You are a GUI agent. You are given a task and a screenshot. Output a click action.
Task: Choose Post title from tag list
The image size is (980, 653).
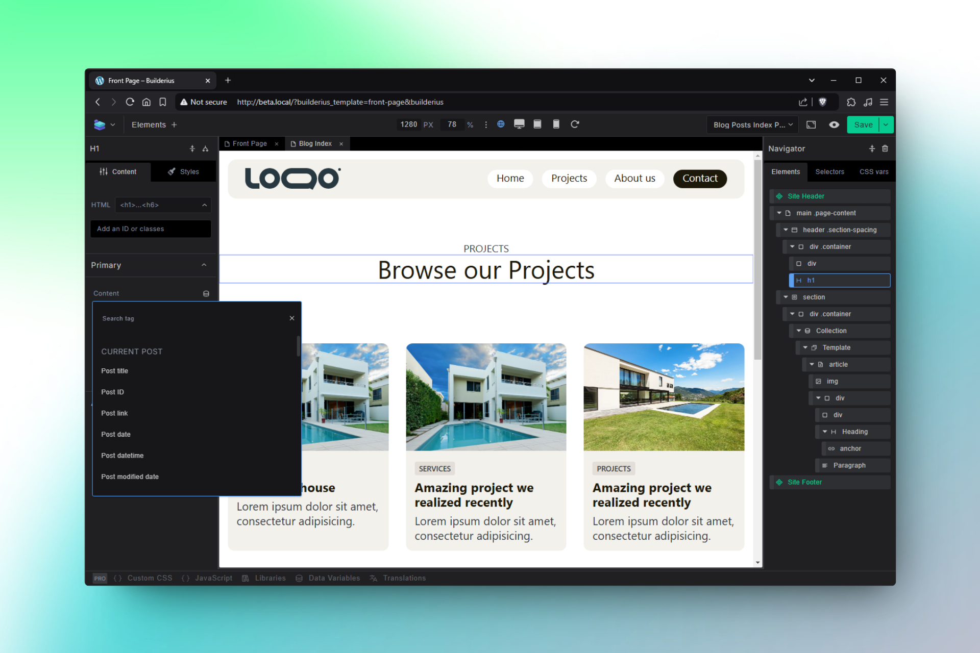[x=115, y=371]
